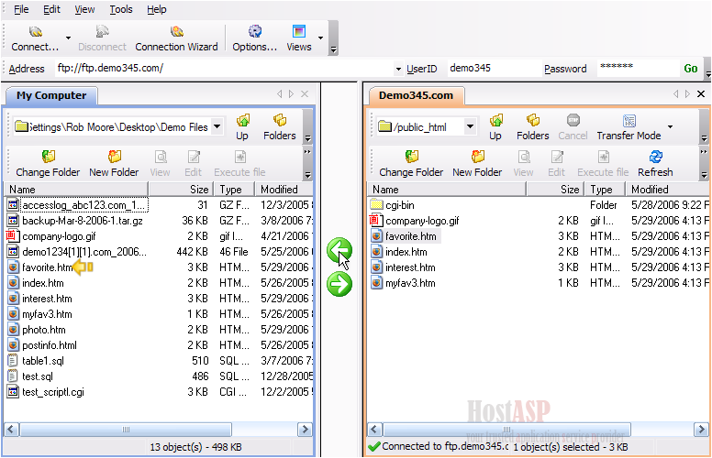Open the Options toolbar button
This screenshot has height=458, width=712.
(254, 38)
